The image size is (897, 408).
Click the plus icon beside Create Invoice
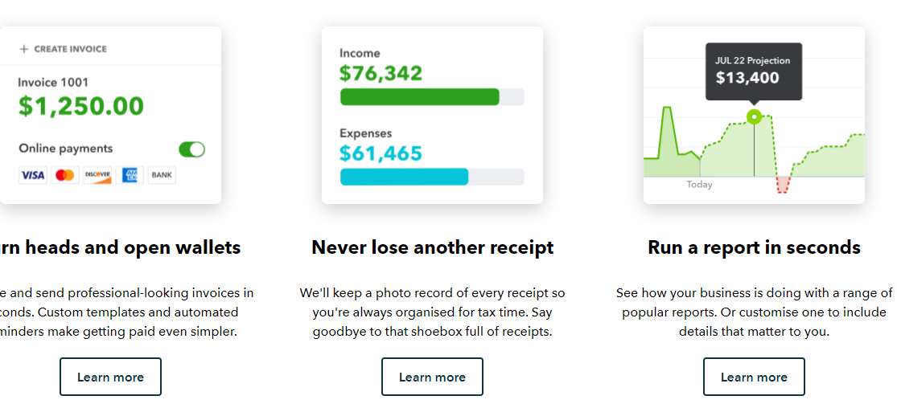(24, 49)
